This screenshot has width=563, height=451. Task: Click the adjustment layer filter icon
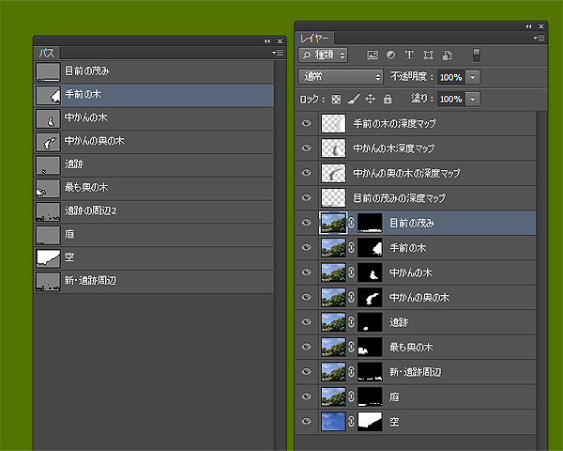point(390,55)
